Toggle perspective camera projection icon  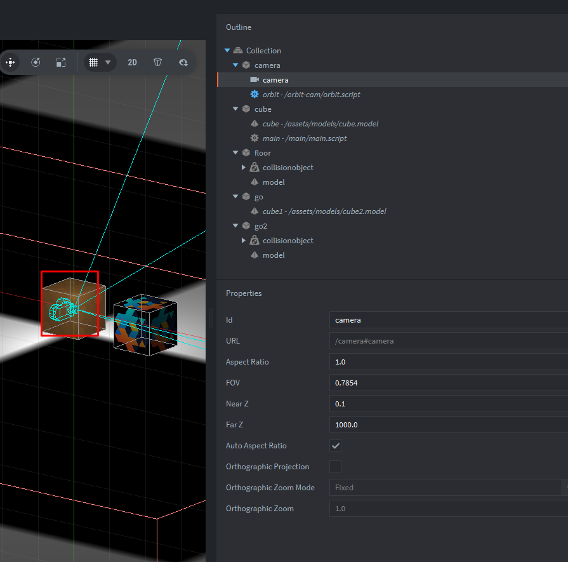click(158, 62)
